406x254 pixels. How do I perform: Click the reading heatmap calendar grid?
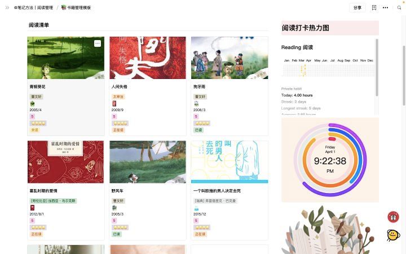pos(329,70)
